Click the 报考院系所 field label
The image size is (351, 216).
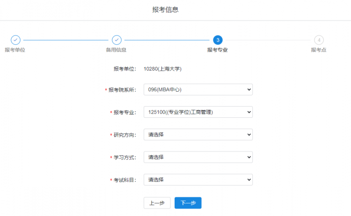click(122, 90)
